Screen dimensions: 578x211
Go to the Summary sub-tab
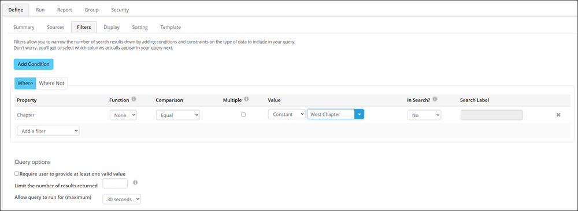click(x=24, y=27)
